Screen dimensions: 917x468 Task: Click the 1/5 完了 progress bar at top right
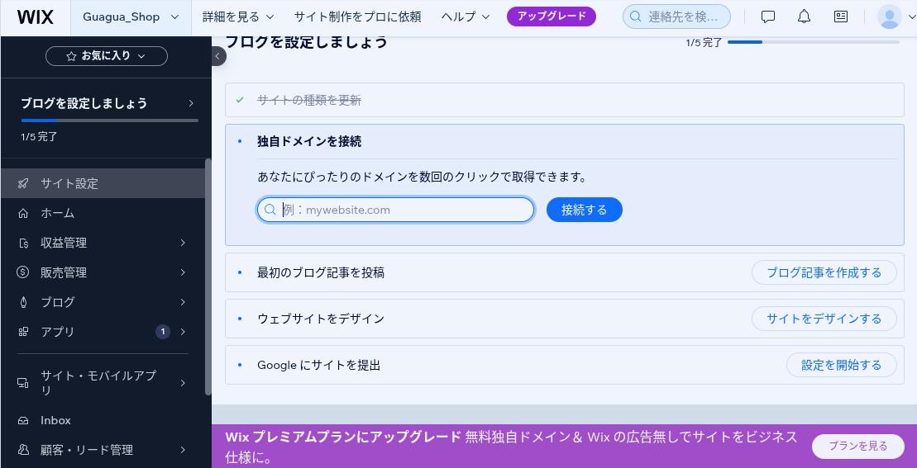coord(813,42)
